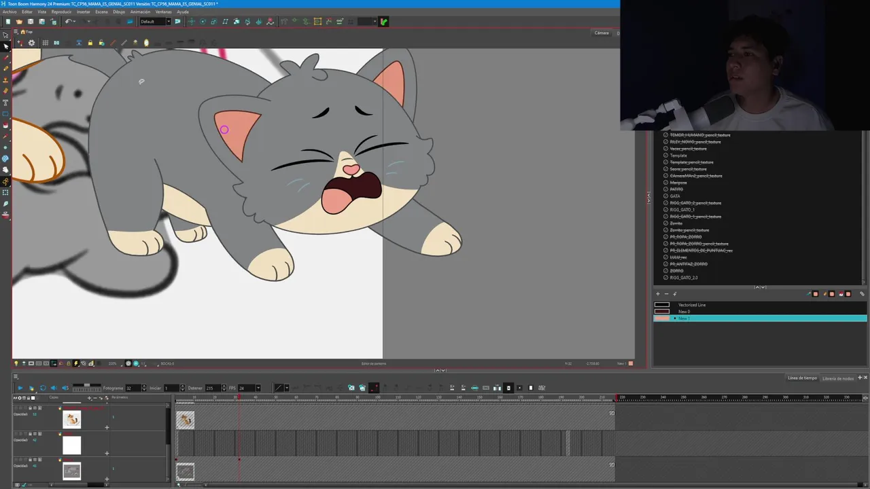Click the blank white layer thumbnail
The width and height of the screenshot is (870, 489).
pos(71,445)
